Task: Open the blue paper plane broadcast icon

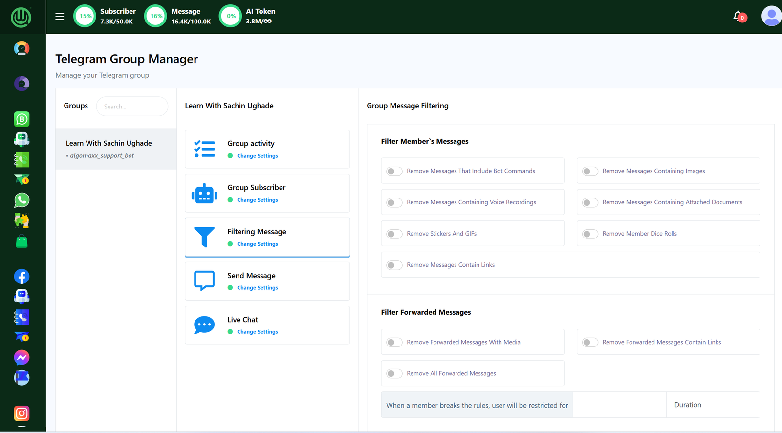Action: [x=22, y=337]
